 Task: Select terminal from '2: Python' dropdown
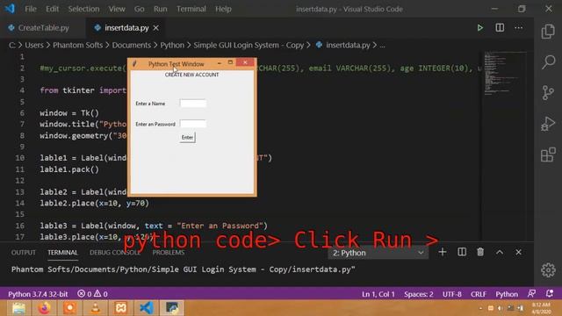point(378,253)
